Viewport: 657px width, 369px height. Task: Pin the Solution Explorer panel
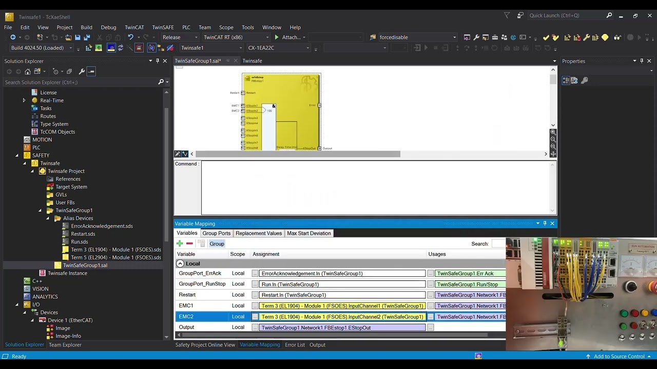tap(158, 61)
